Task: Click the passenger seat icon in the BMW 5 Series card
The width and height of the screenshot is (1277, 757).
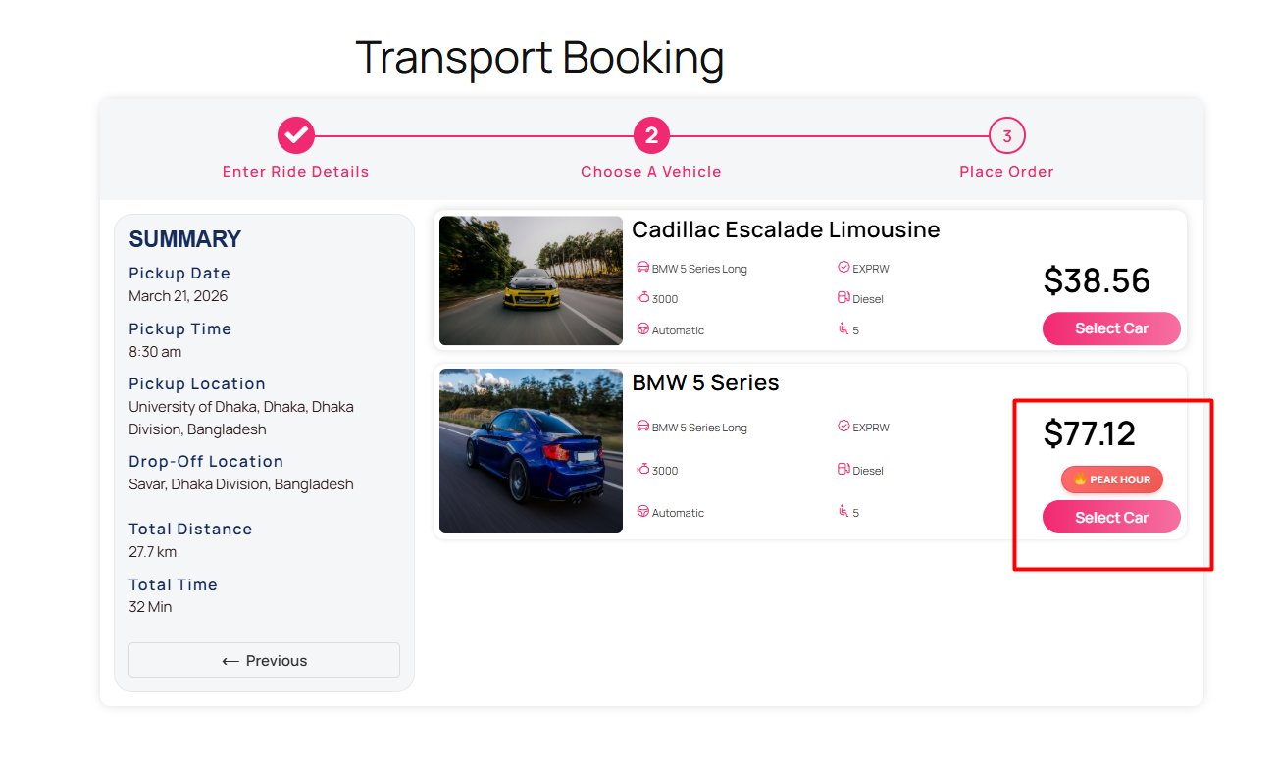Action: [843, 512]
